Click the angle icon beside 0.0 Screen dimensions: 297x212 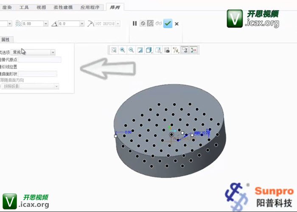55,24
